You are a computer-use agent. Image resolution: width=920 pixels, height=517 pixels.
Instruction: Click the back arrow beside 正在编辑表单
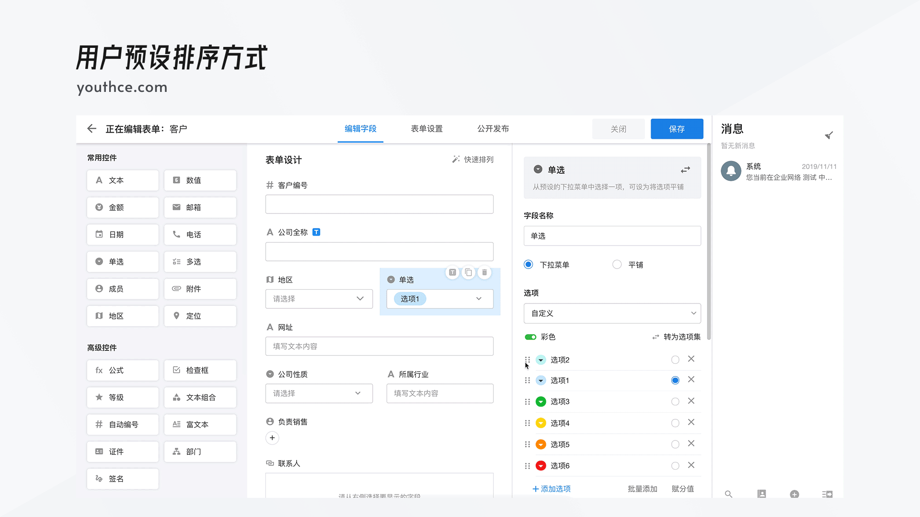(x=92, y=128)
